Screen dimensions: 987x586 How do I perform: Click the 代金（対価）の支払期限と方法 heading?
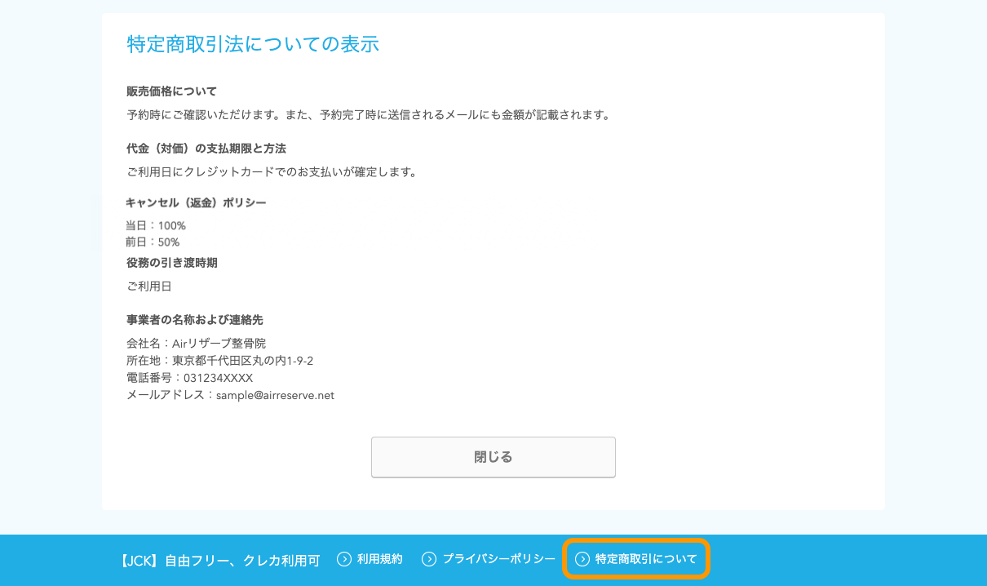[206, 149]
